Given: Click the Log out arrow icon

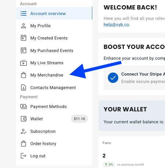Looking at the screenshot, I should [x=24, y=156].
